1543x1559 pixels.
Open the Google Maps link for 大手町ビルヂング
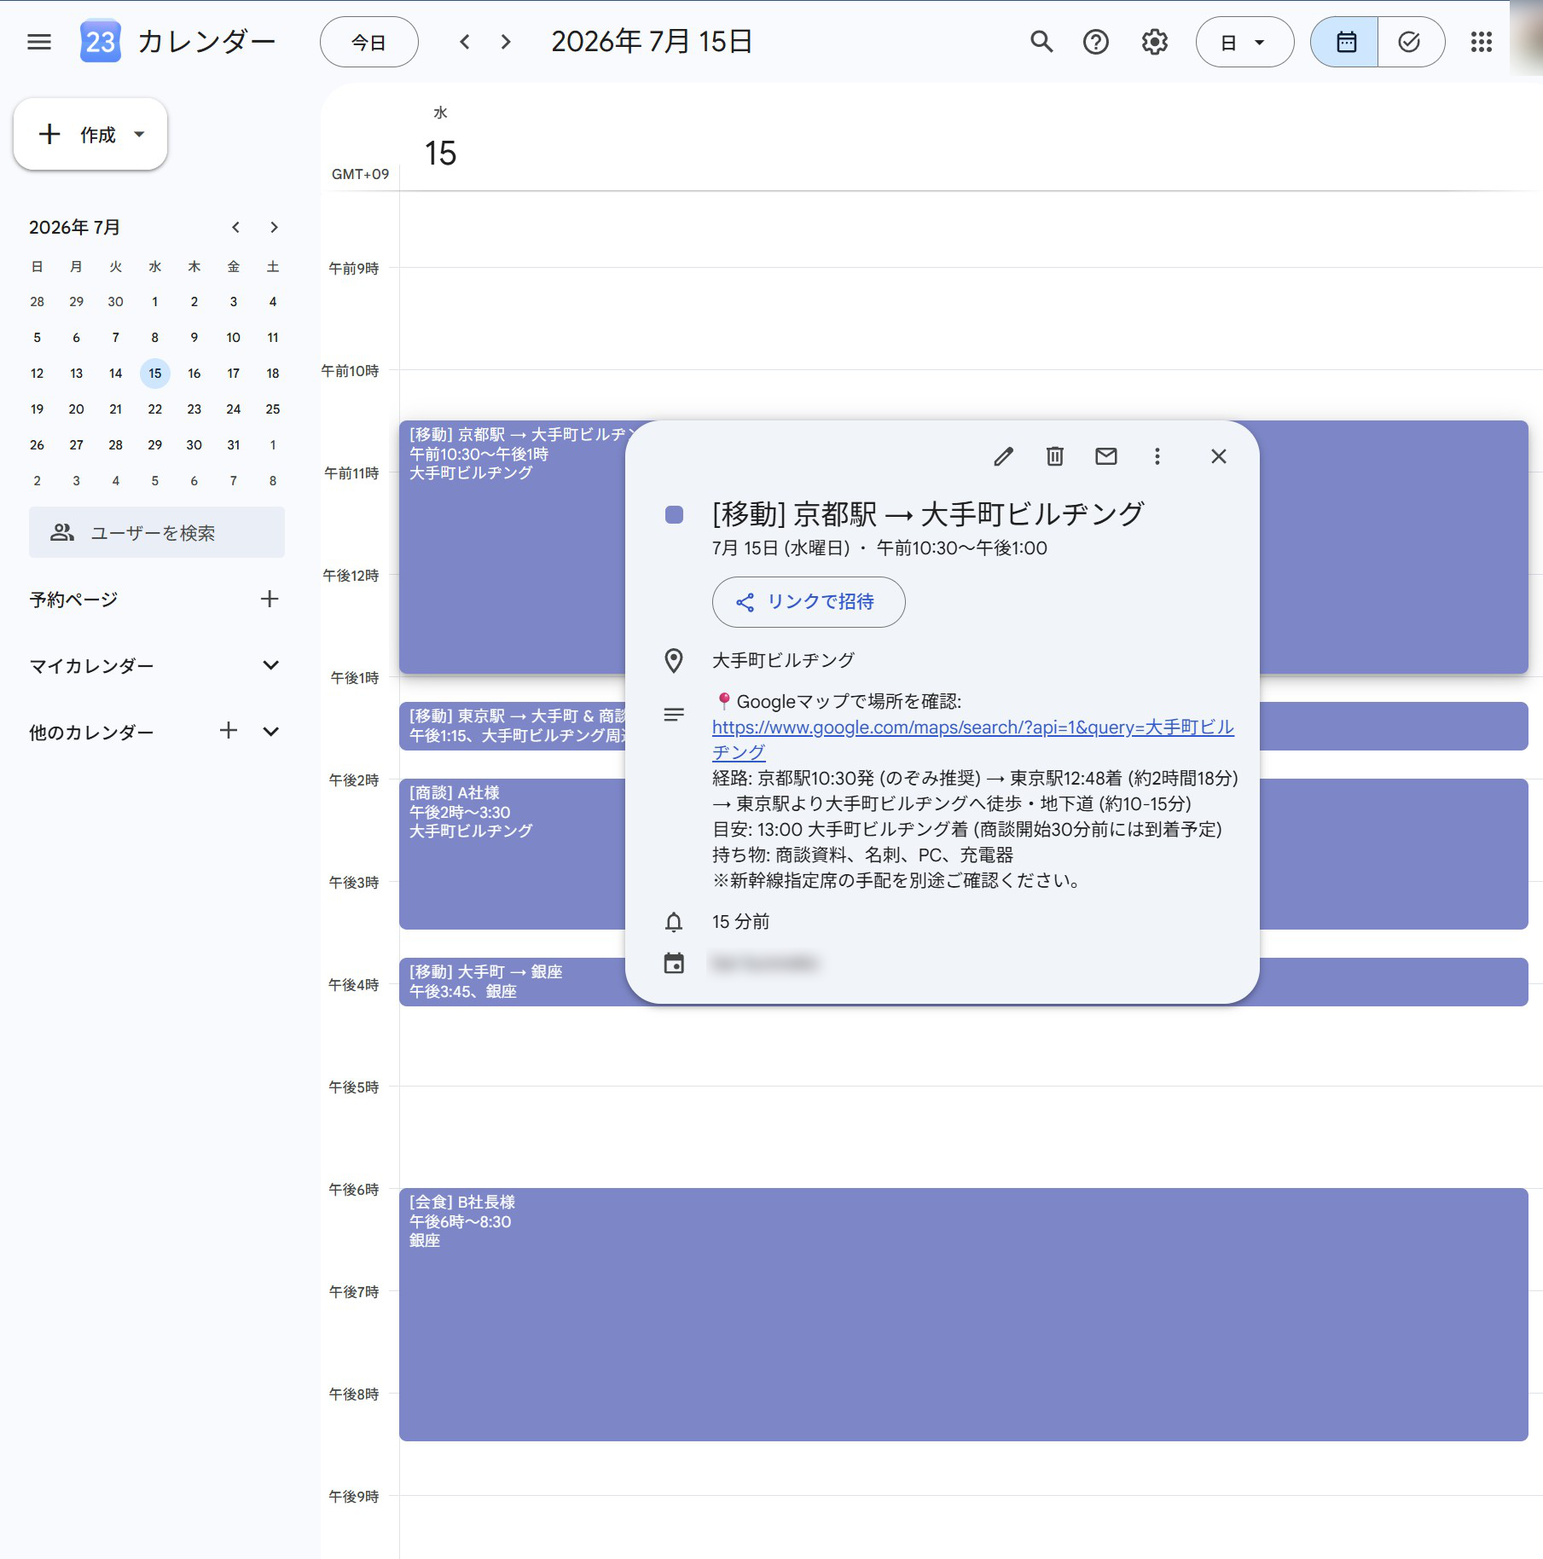click(972, 739)
